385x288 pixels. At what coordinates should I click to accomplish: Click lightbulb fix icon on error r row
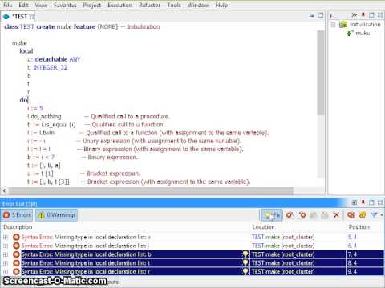(x=245, y=271)
